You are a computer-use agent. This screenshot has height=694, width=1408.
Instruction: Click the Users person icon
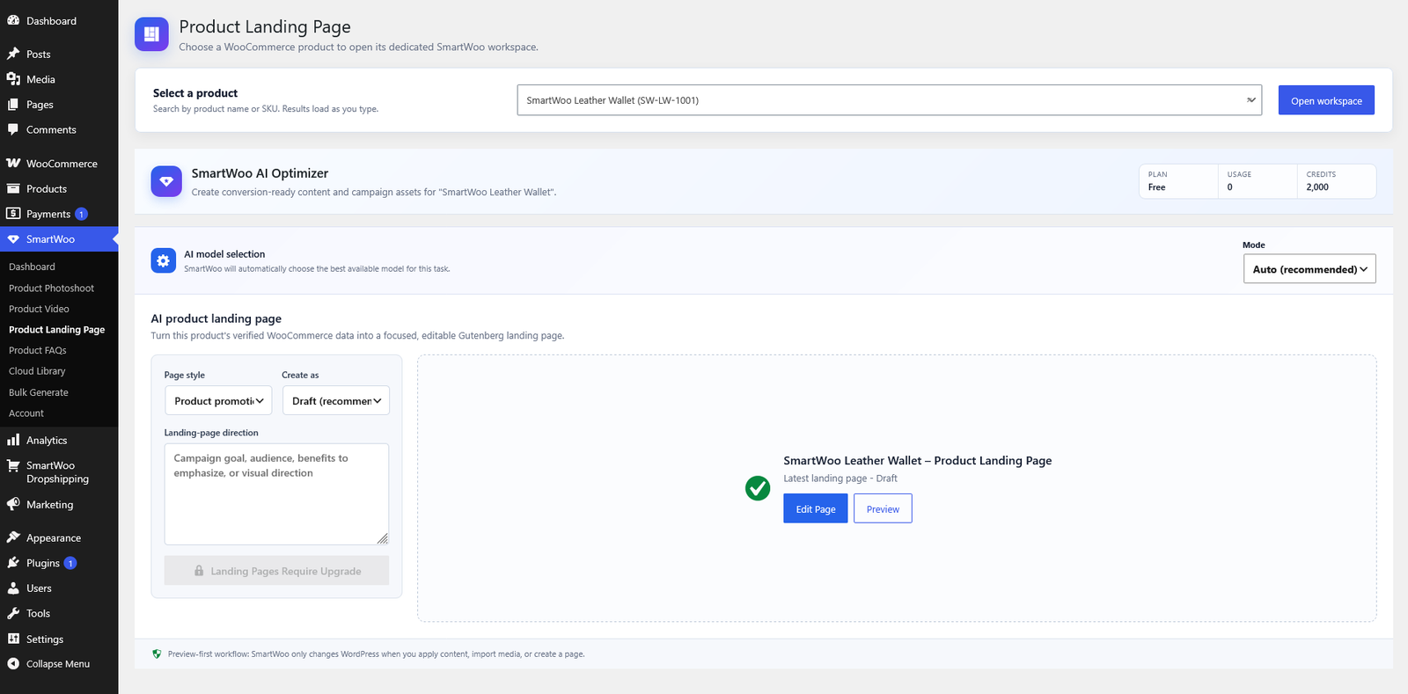click(13, 588)
